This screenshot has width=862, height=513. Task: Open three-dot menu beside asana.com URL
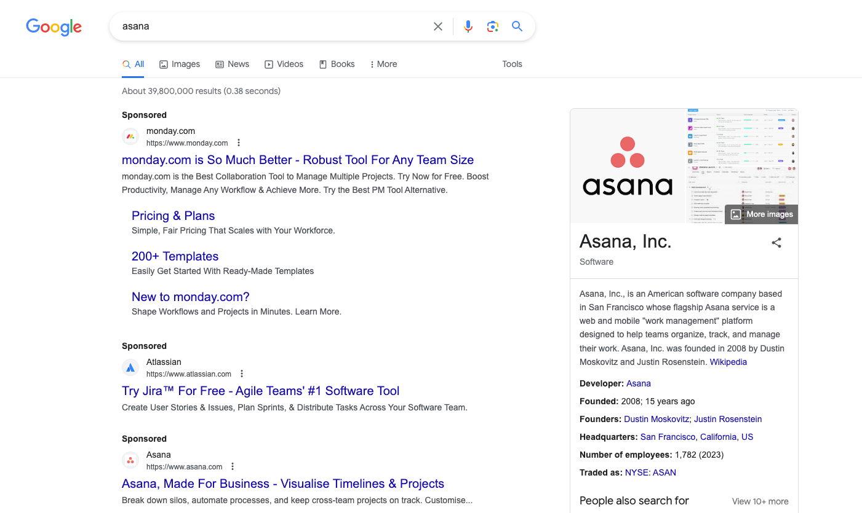click(233, 467)
